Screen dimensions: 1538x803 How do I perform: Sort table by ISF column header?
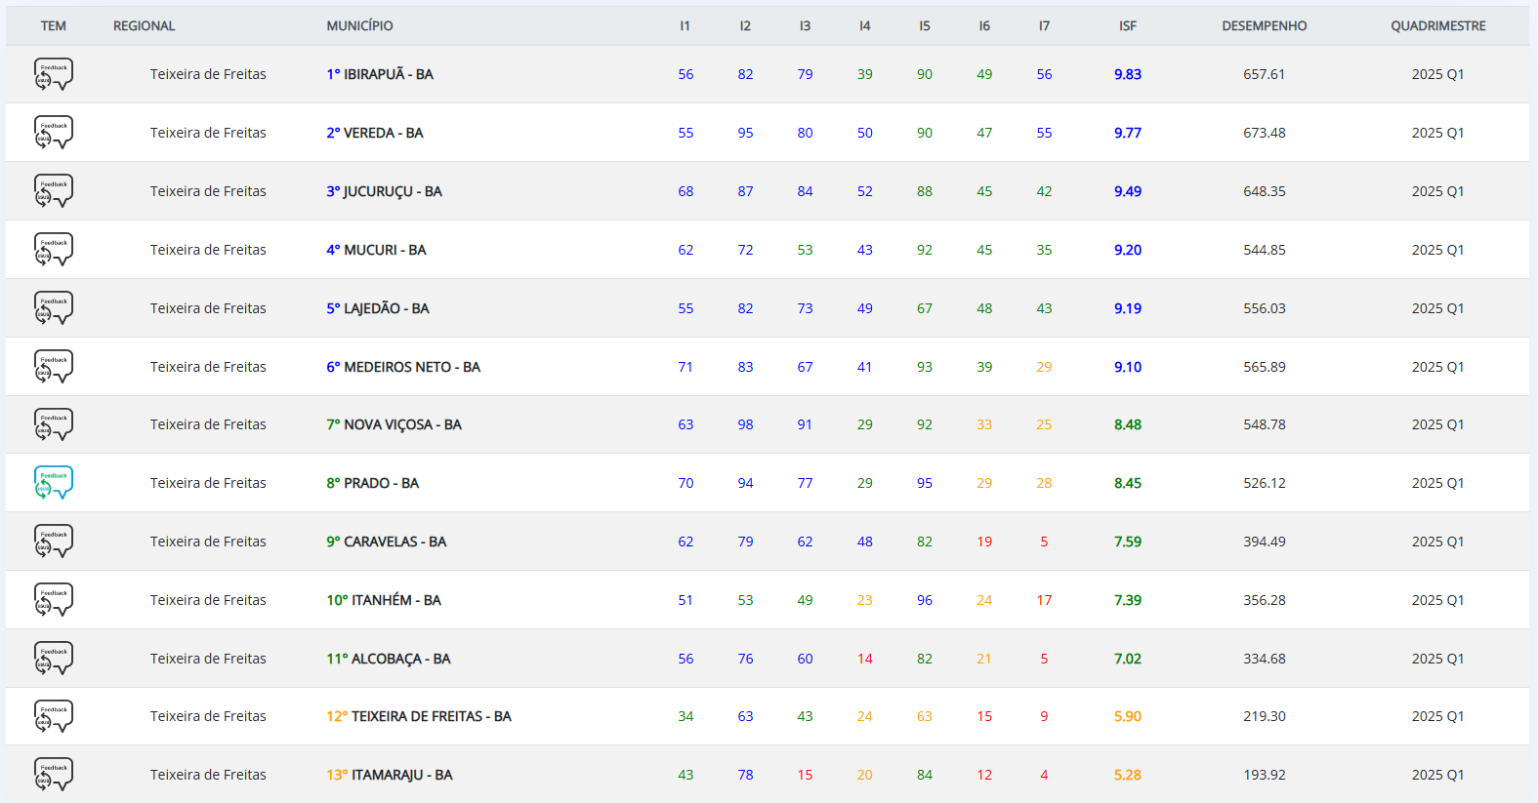click(x=1127, y=26)
